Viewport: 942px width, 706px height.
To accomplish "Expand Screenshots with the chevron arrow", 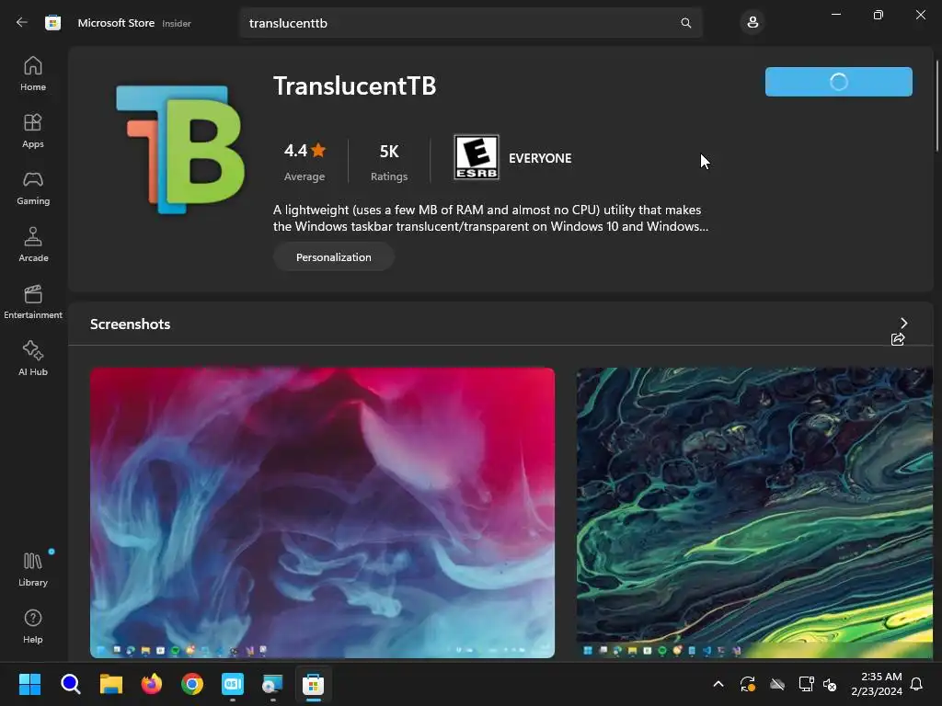I will (903, 323).
